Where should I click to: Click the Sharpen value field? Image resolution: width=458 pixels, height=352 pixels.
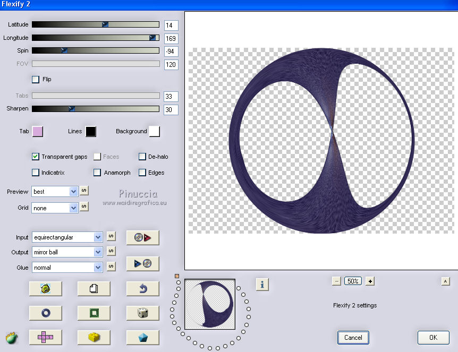[171, 110]
